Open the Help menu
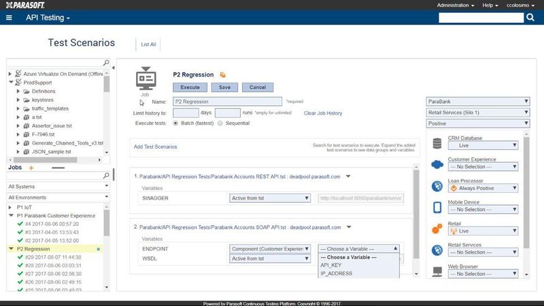Screen dimensions: 544x306 (490, 5)
